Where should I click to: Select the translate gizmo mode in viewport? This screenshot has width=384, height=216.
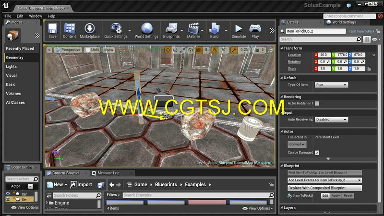[168, 50]
